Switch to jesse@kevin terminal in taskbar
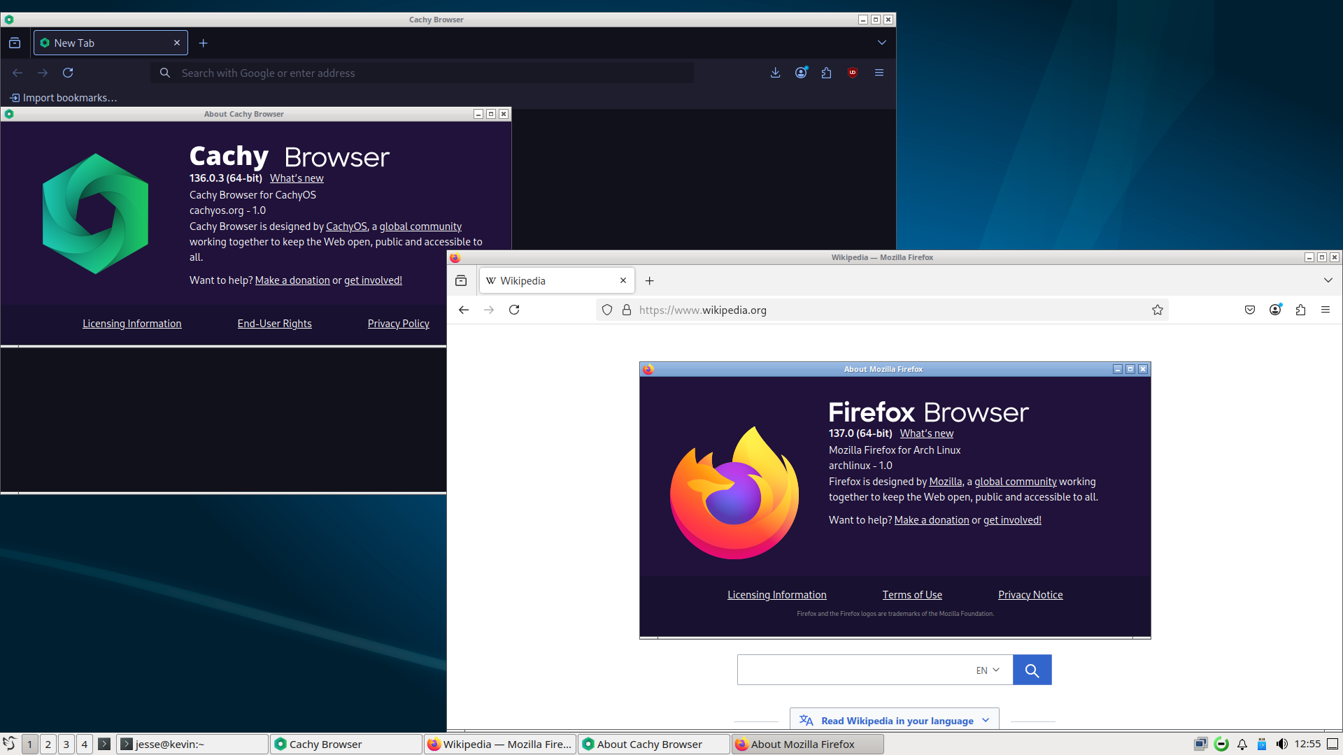1343x755 pixels. [192, 744]
